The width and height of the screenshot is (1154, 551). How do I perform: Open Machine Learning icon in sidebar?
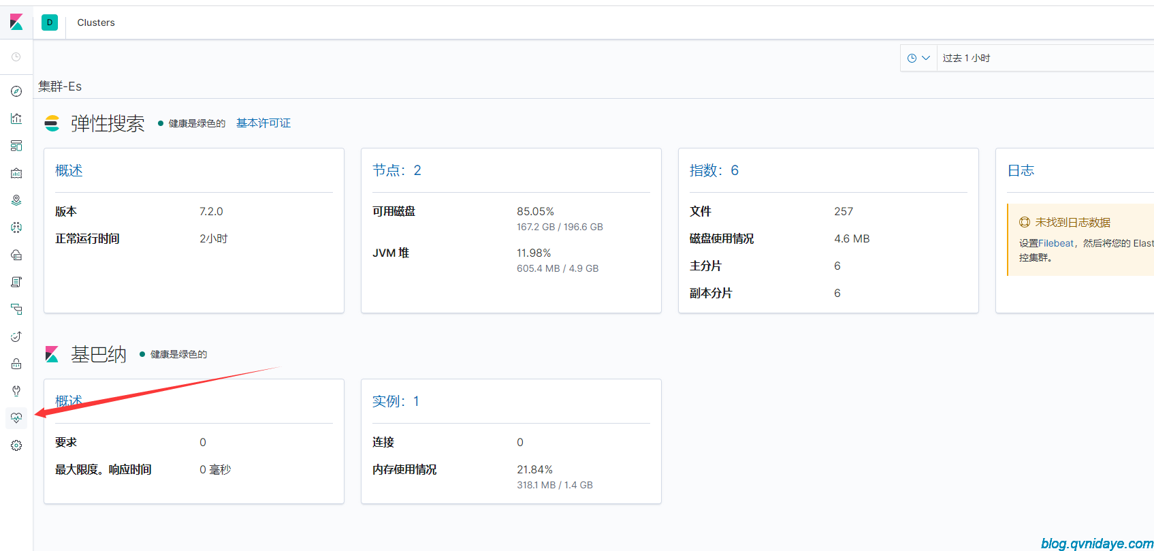click(16, 227)
